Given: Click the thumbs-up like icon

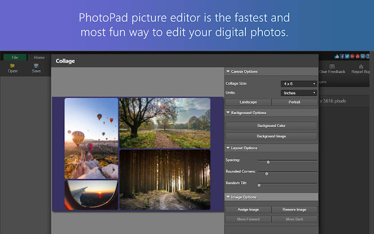Looking at the screenshot, I should 337,56.
